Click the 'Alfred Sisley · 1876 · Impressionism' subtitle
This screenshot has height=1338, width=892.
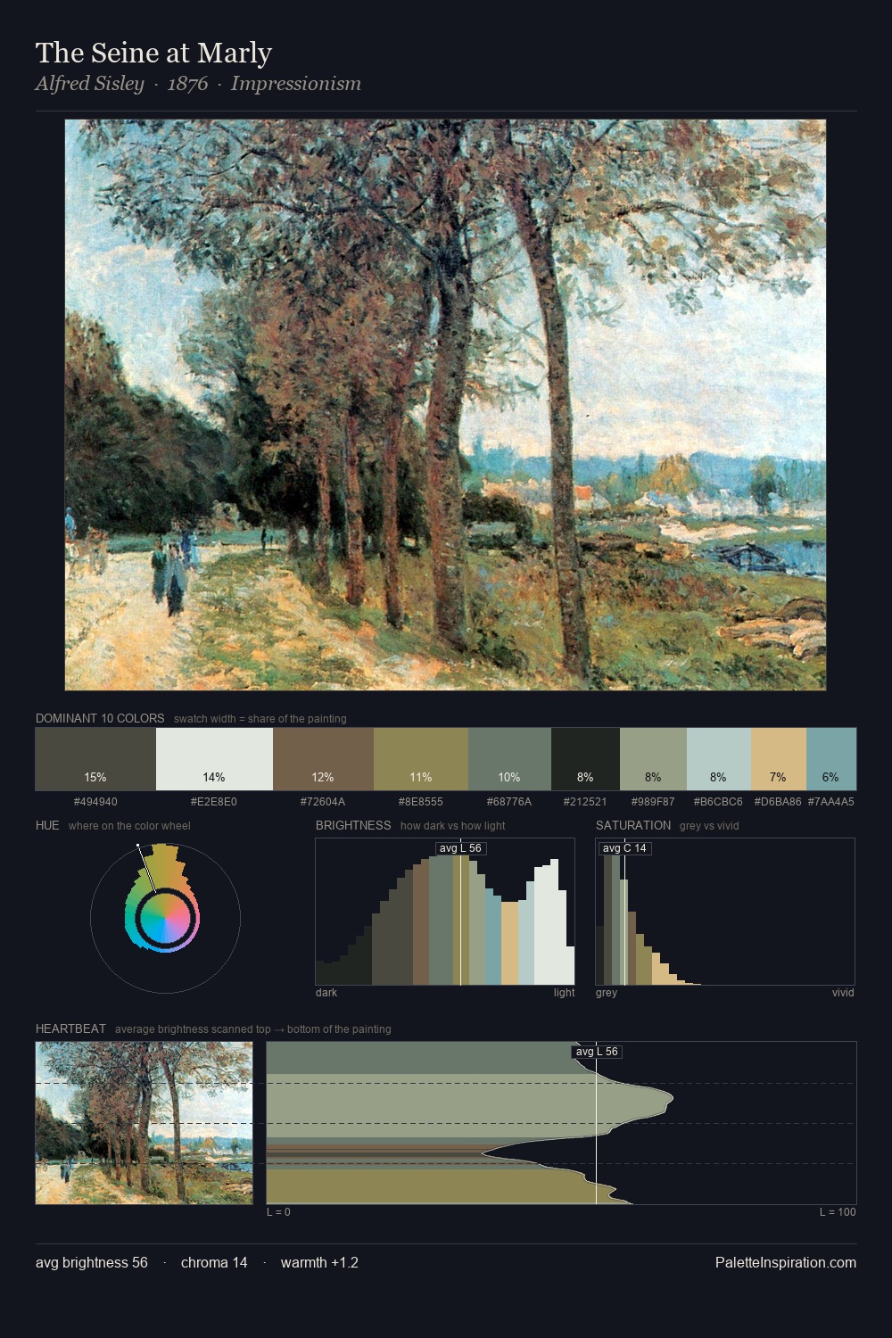[198, 84]
